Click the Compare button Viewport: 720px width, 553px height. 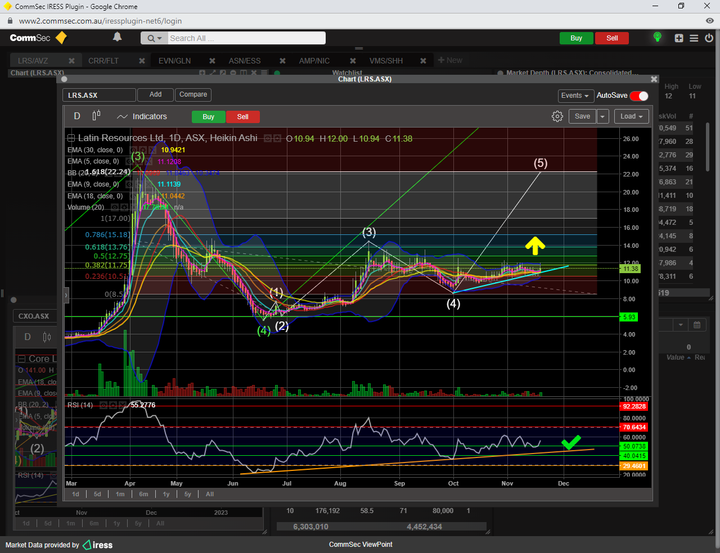(193, 94)
